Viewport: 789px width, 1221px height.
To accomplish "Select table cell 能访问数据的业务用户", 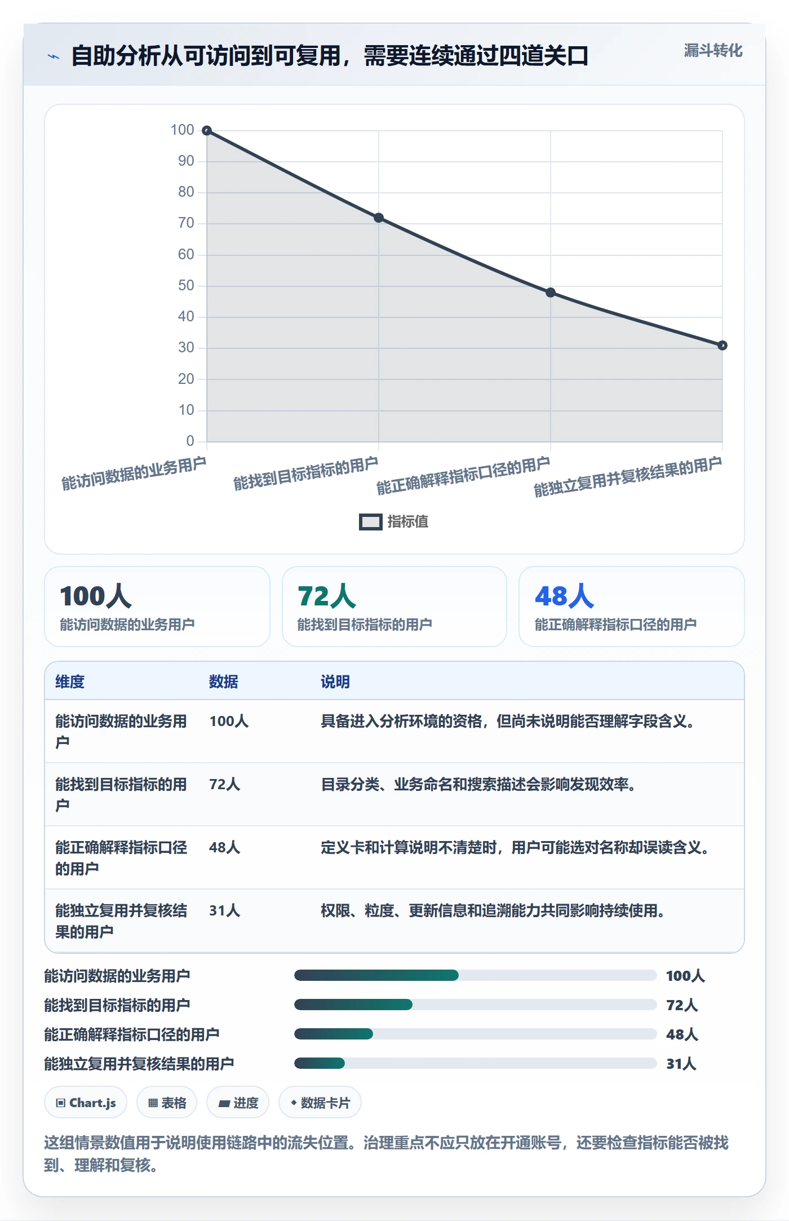I will [x=121, y=732].
